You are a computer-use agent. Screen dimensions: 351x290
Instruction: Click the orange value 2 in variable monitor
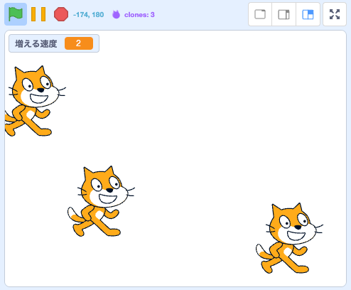point(79,43)
